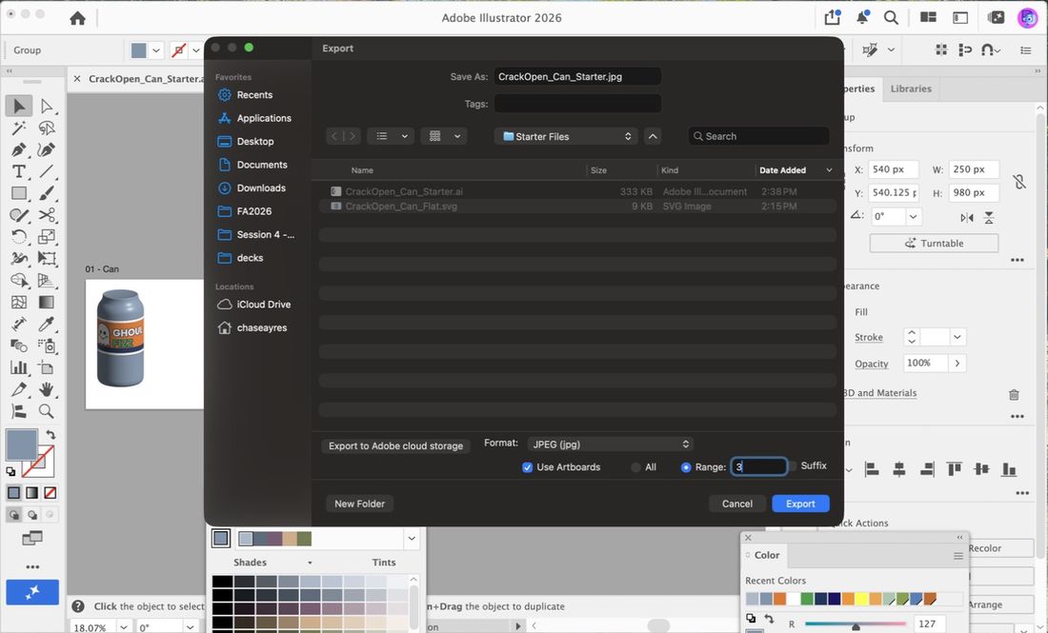The height and width of the screenshot is (633, 1048).
Task: Select the Rotate tool
Action: pos(19,236)
